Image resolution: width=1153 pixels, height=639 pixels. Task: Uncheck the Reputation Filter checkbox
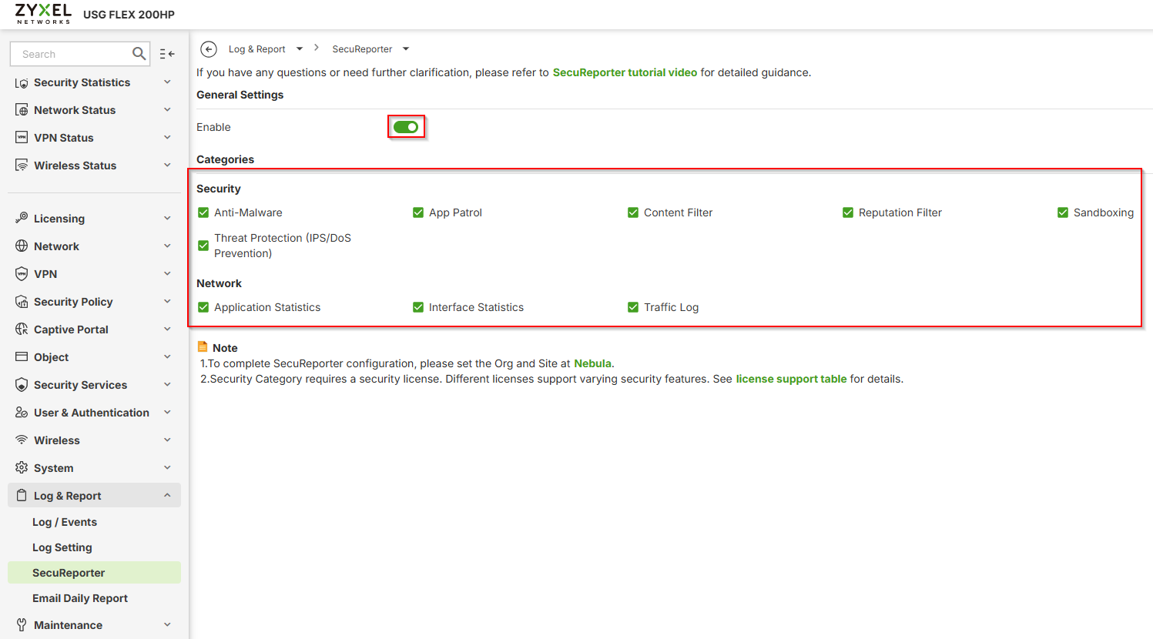[x=848, y=212]
